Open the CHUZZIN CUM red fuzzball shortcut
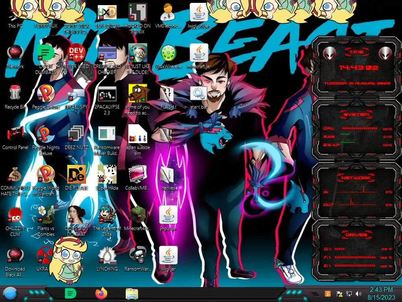 pos(15,222)
